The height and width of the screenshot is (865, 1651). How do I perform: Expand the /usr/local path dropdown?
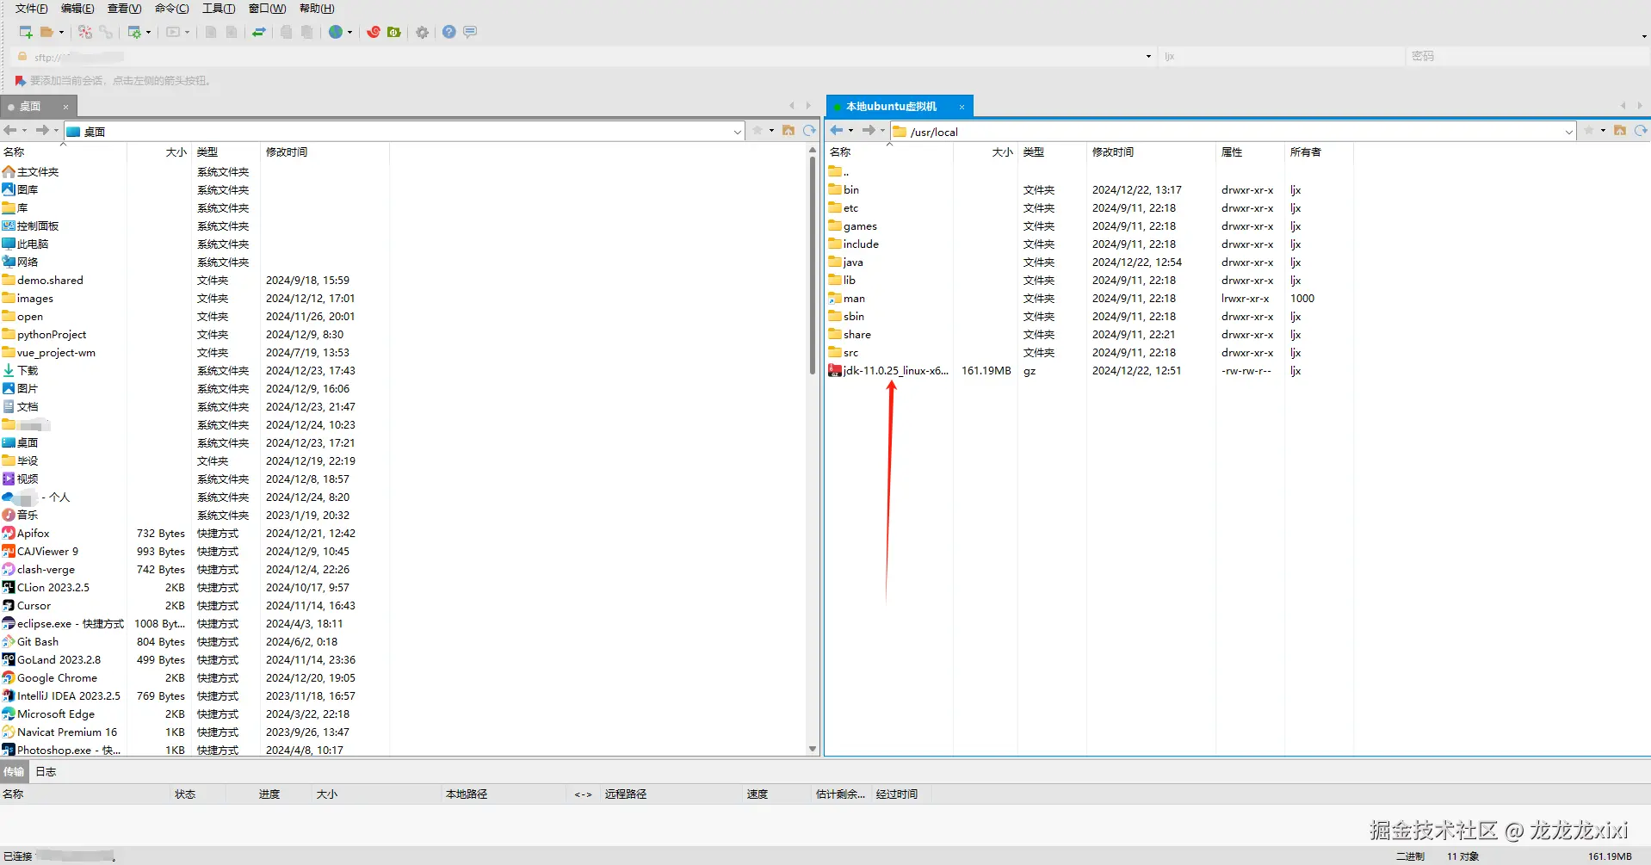tap(1569, 132)
